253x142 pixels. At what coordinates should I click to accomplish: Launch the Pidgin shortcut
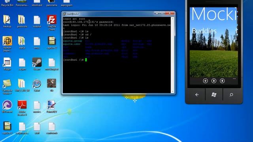[7, 64]
